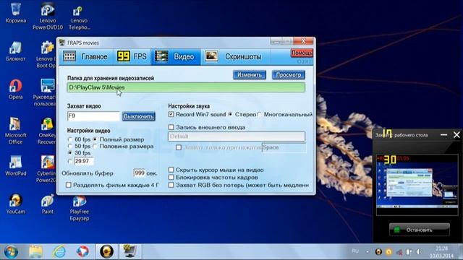Open the Opera browser desktop icon
463x260 pixels.
16,90
